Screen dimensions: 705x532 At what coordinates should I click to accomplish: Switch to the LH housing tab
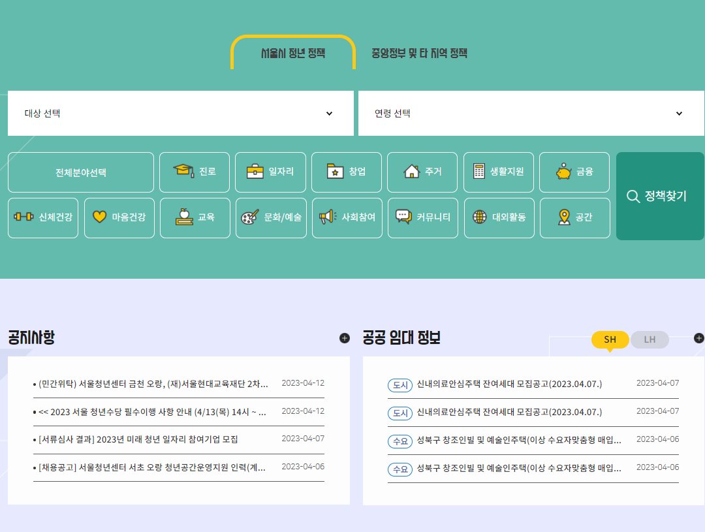pos(650,339)
